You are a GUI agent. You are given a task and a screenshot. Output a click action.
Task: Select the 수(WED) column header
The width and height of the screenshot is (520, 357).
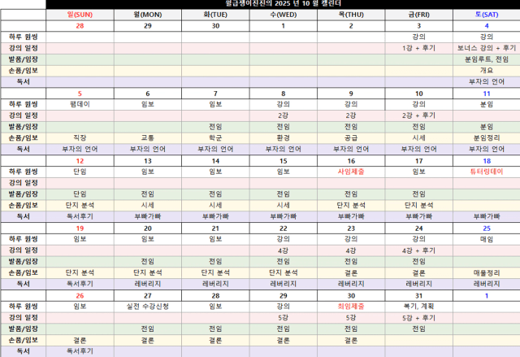click(284, 15)
